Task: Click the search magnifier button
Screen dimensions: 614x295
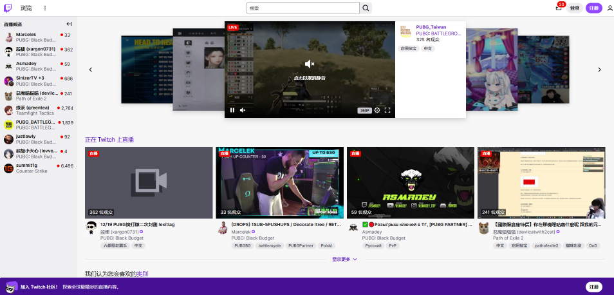Action: 366,8
